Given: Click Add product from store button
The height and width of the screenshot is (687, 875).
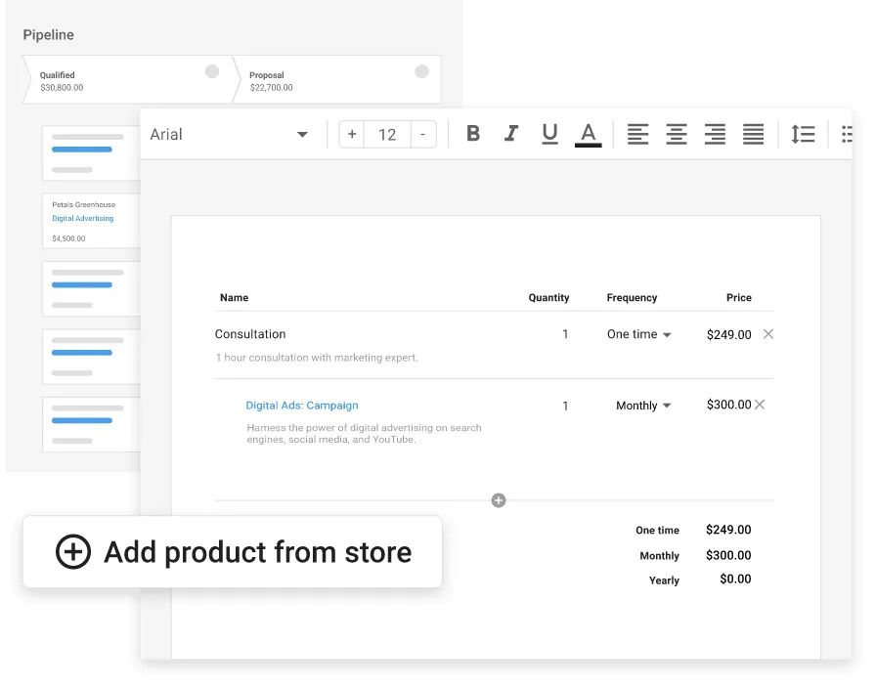Looking at the screenshot, I should (233, 552).
